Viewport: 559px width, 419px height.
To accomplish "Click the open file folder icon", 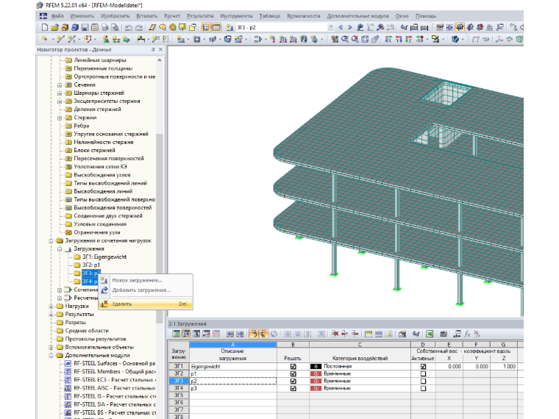I will [x=54, y=27].
